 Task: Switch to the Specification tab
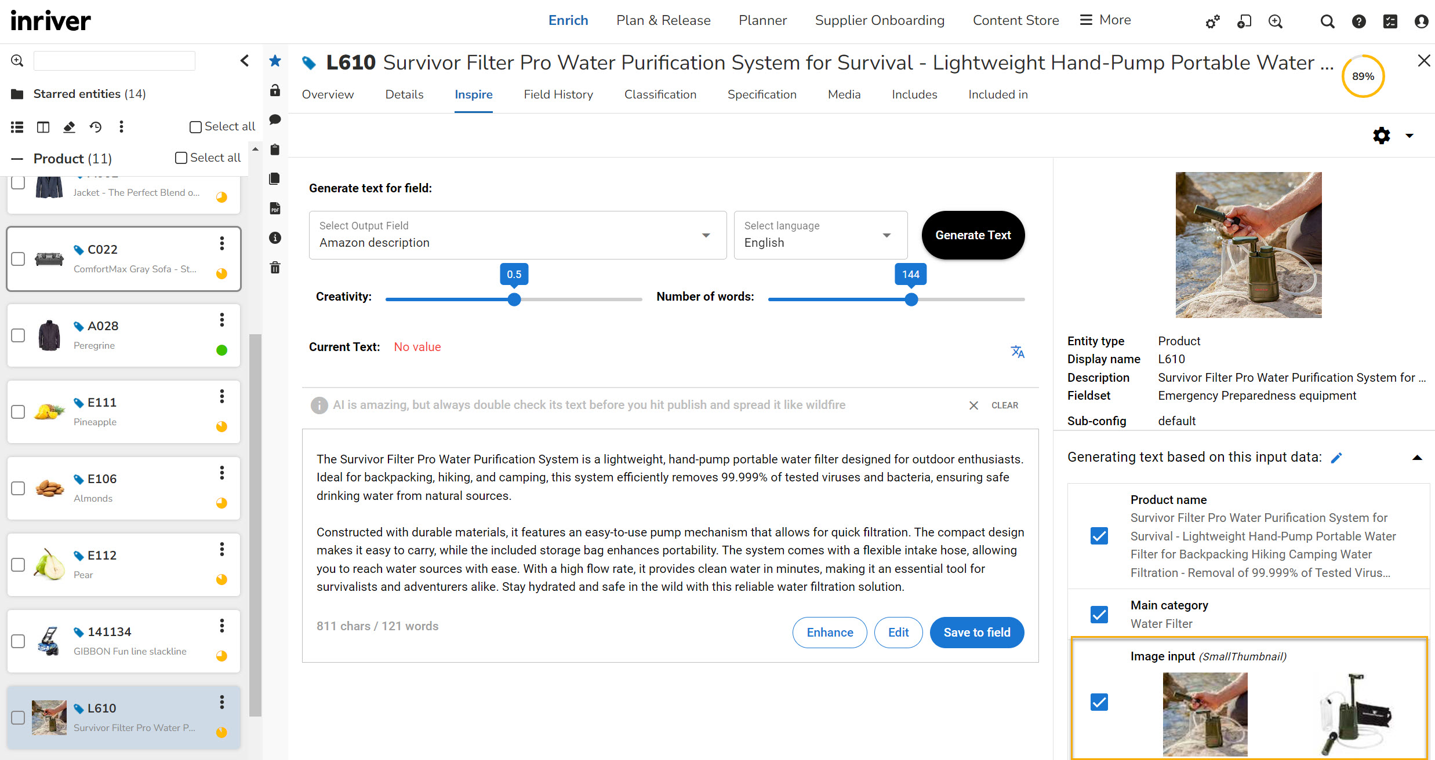[762, 94]
